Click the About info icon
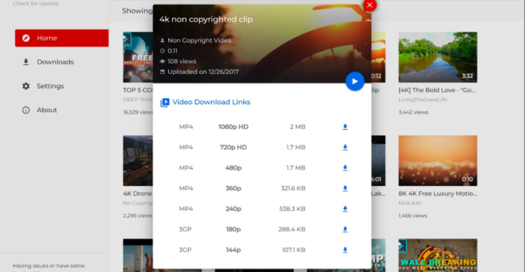The height and width of the screenshot is (272, 525). point(26,110)
